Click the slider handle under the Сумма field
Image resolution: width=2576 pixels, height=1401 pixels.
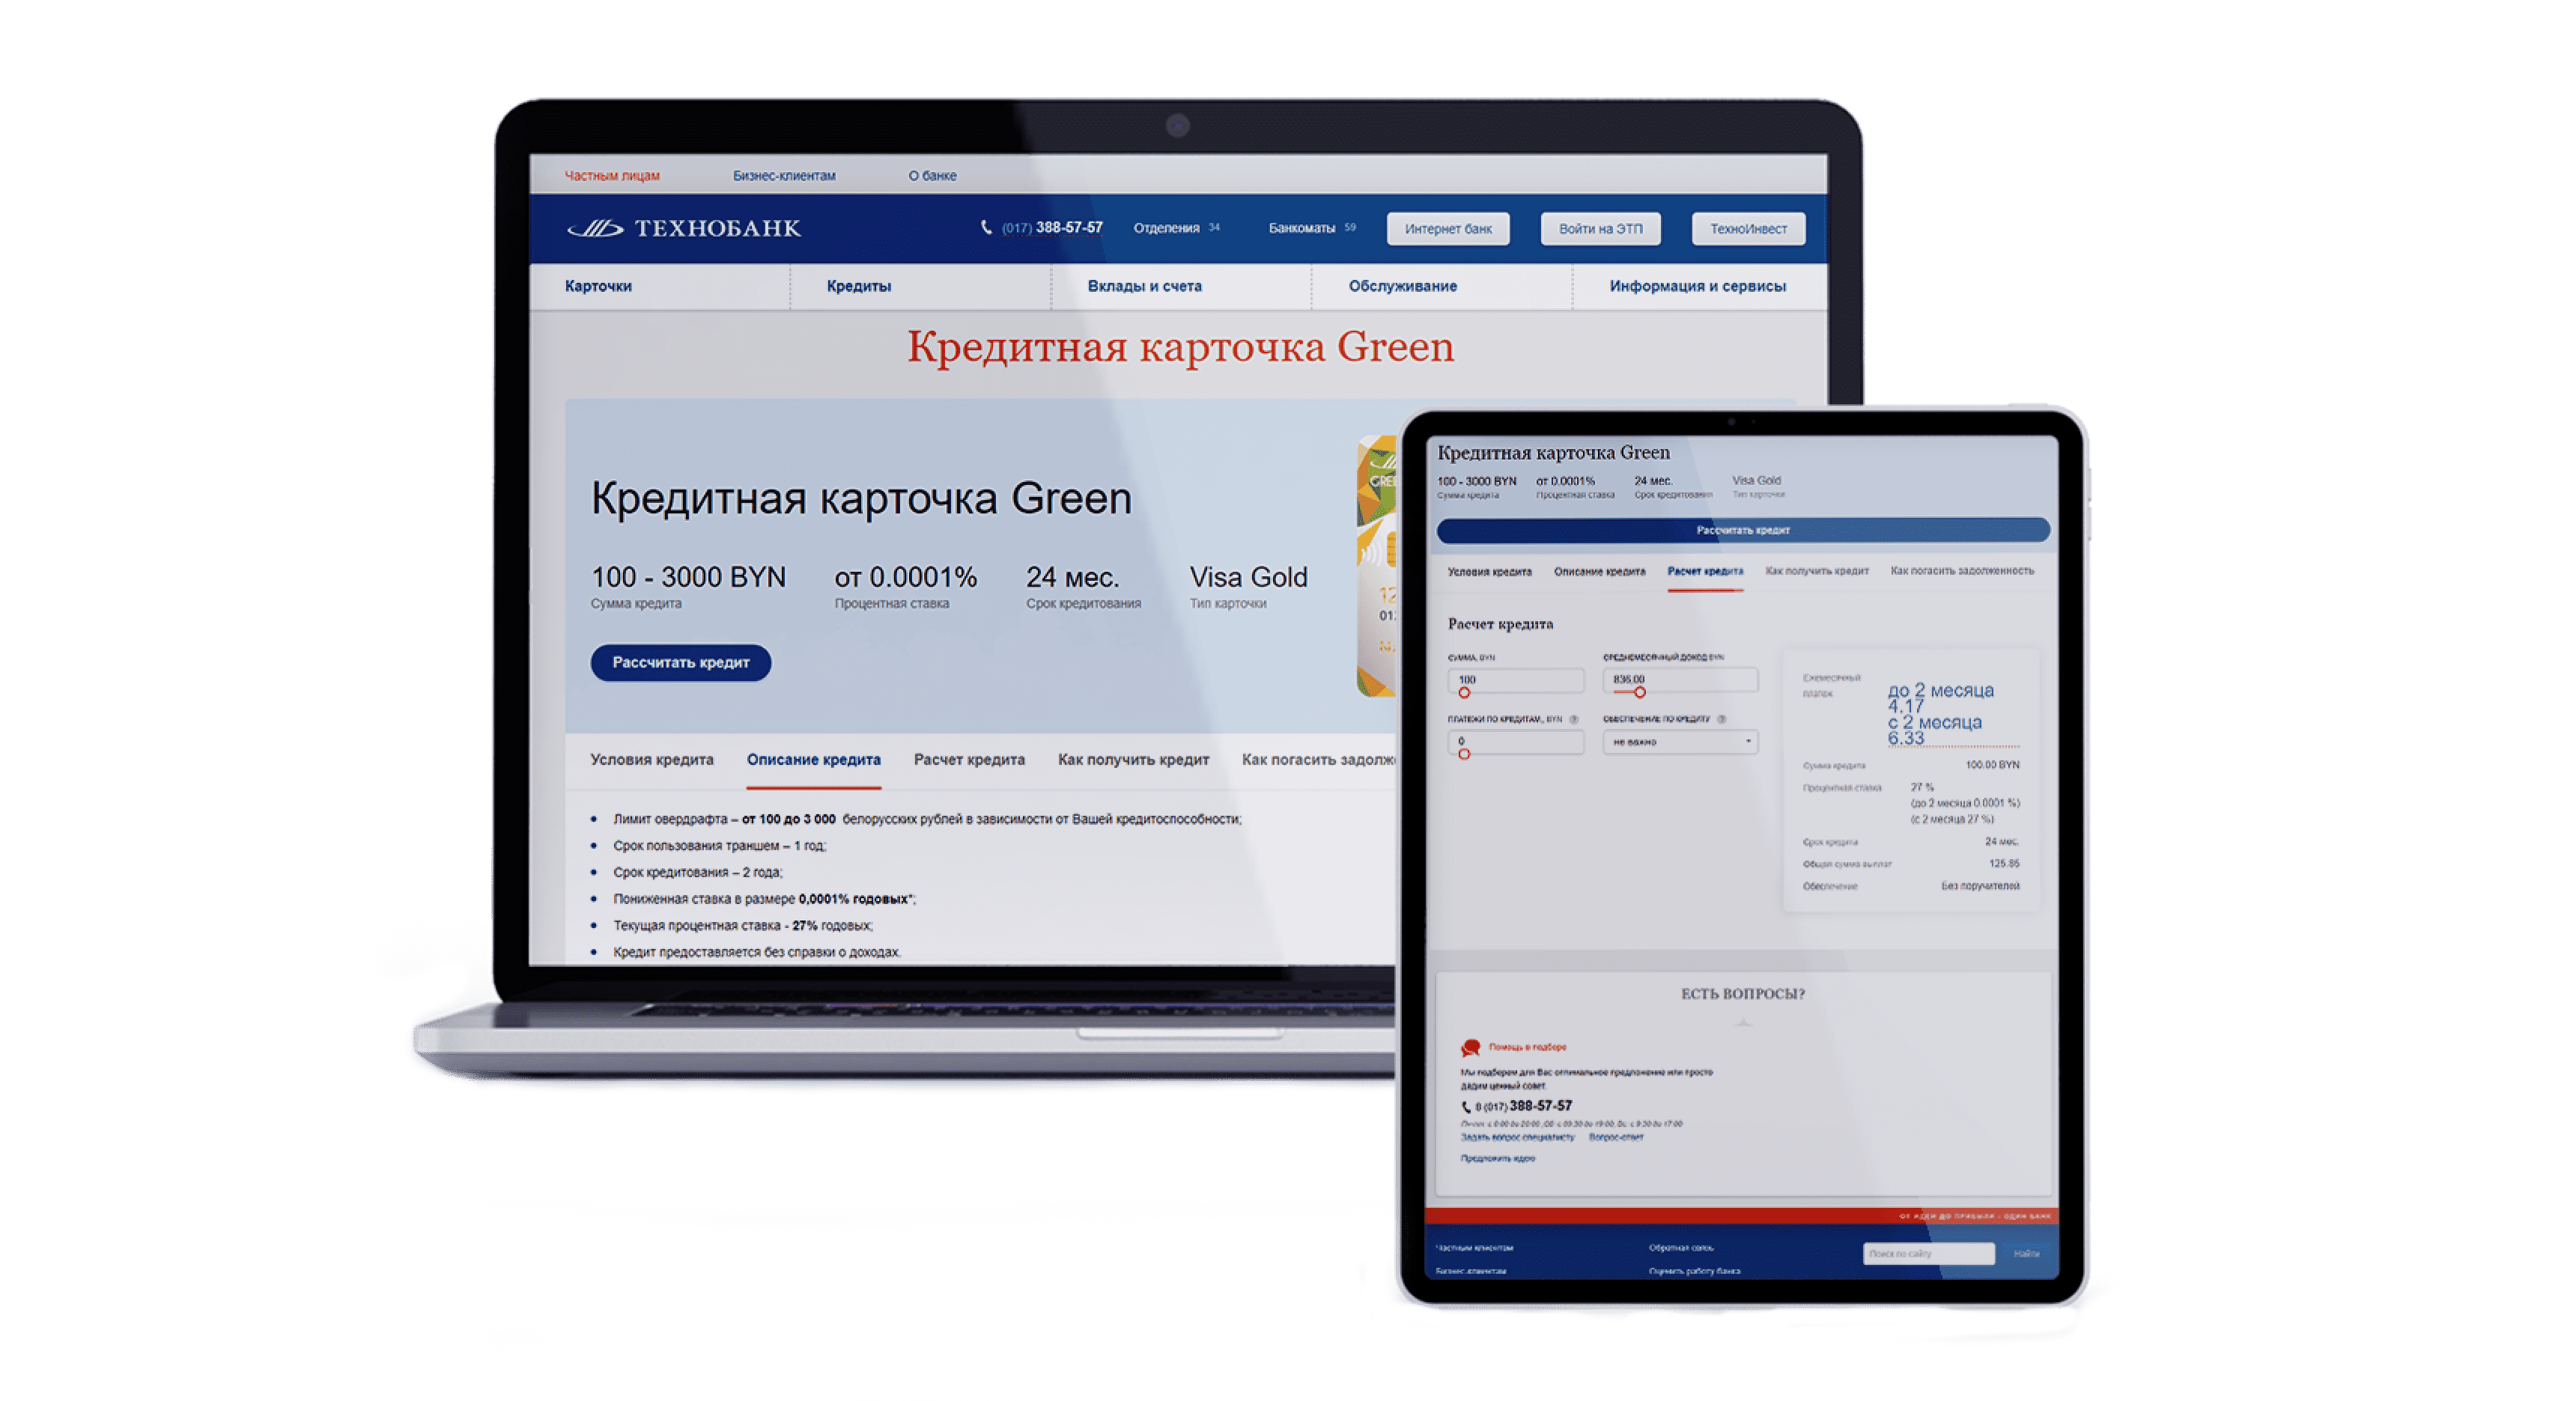1464,692
